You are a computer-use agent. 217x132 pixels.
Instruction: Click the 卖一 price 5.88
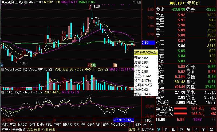coord(182,35)
